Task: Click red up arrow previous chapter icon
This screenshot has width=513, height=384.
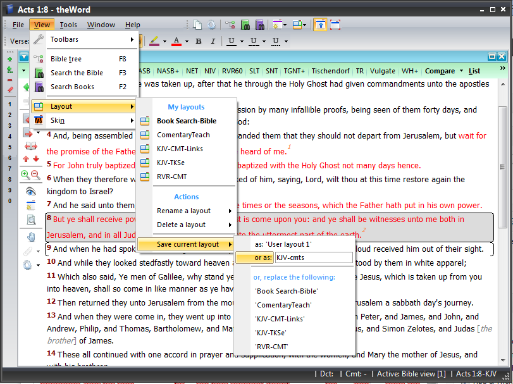Action: click(26, 159)
